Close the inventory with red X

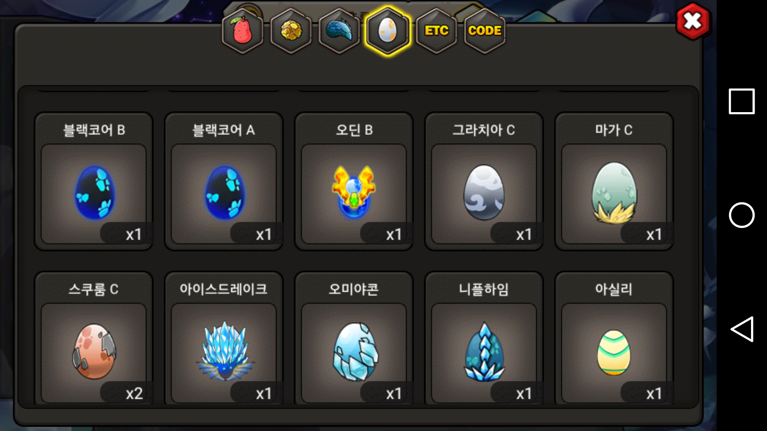coord(693,21)
